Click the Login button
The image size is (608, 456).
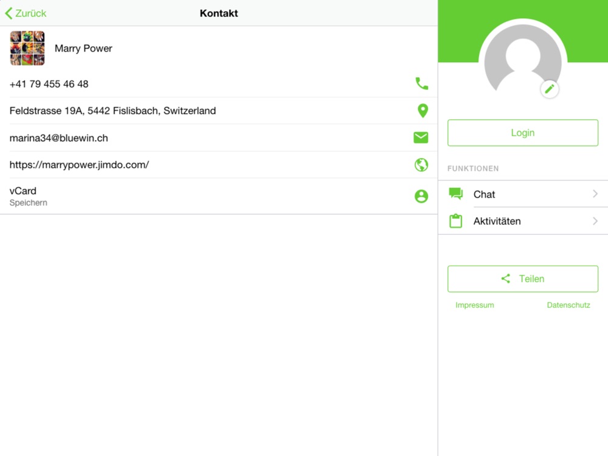click(x=523, y=133)
